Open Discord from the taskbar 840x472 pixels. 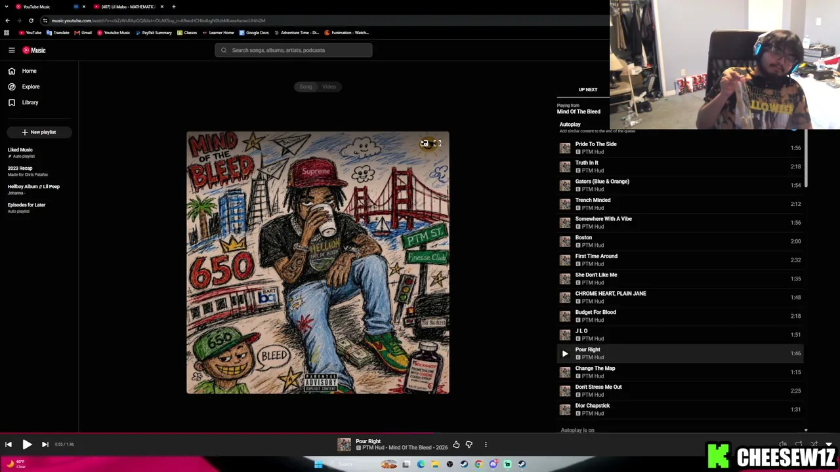pos(493,464)
